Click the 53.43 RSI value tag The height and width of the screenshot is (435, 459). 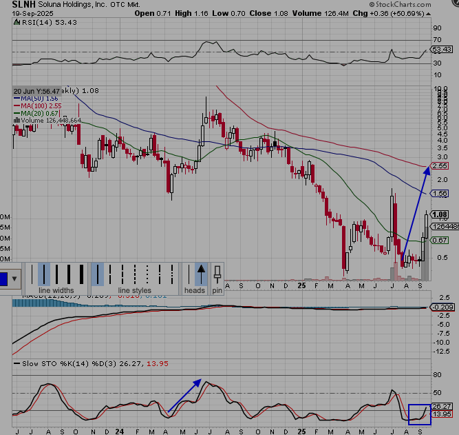(x=441, y=49)
